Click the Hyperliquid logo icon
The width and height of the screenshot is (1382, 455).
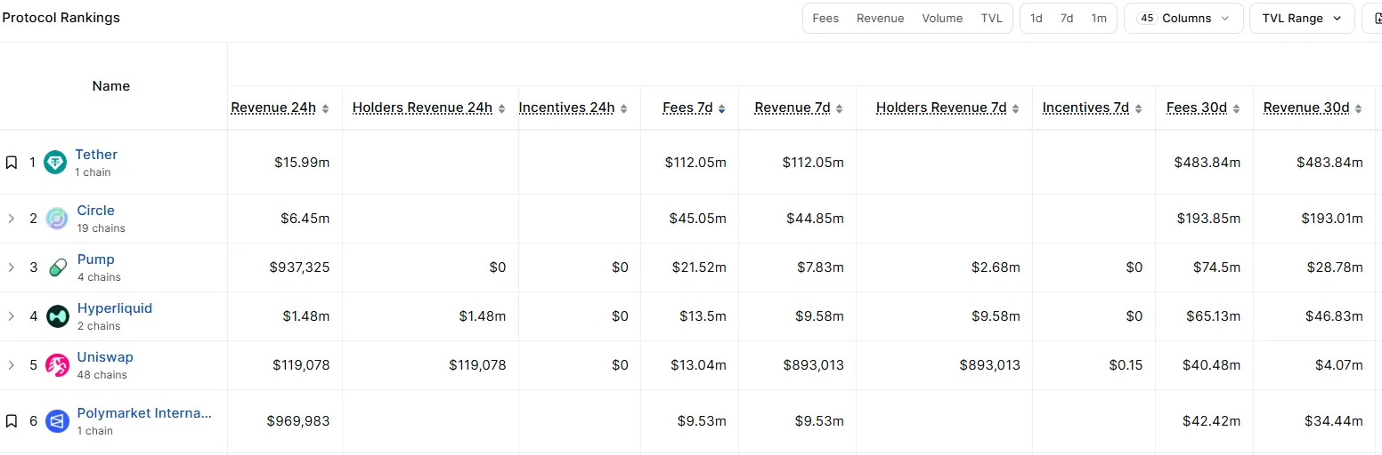(x=57, y=316)
